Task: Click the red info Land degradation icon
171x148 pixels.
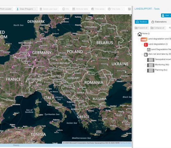Action: 146,45
